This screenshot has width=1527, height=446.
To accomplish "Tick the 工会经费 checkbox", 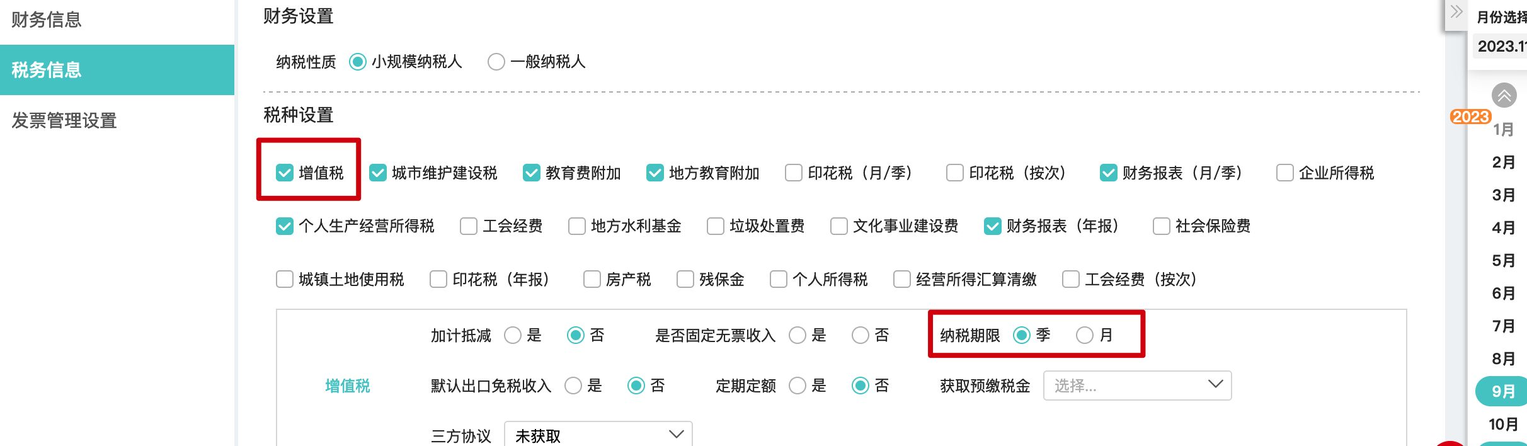I will (x=469, y=226).
